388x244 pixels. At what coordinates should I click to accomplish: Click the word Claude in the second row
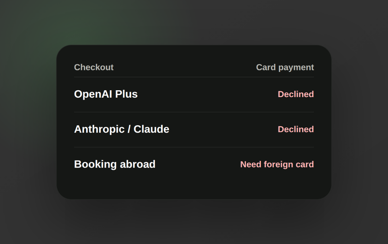click(x=151, y=129)
